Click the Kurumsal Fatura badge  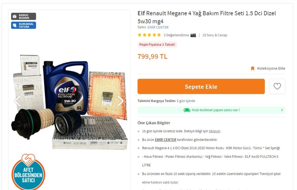pyautogui.click(x=23, y=25)
